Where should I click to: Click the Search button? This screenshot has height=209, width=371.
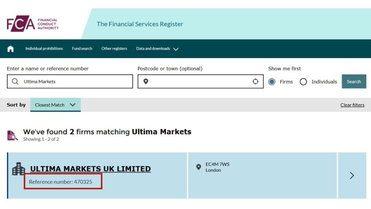point(354,81)
